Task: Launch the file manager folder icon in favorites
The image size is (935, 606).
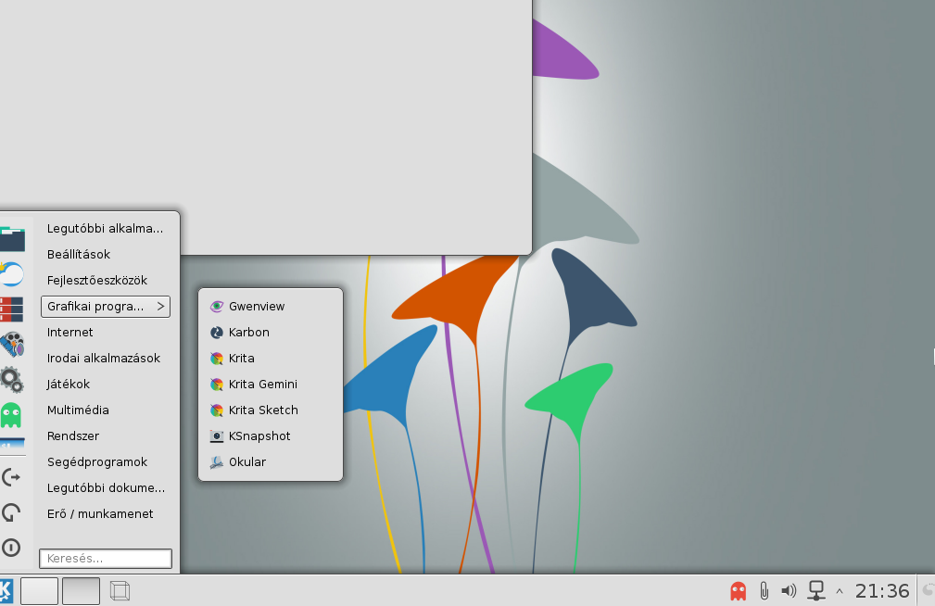Action: pos(11,239)
